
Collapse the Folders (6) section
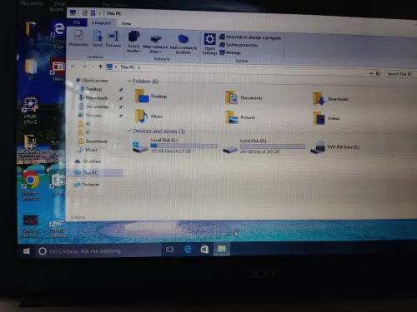point(129,81)
